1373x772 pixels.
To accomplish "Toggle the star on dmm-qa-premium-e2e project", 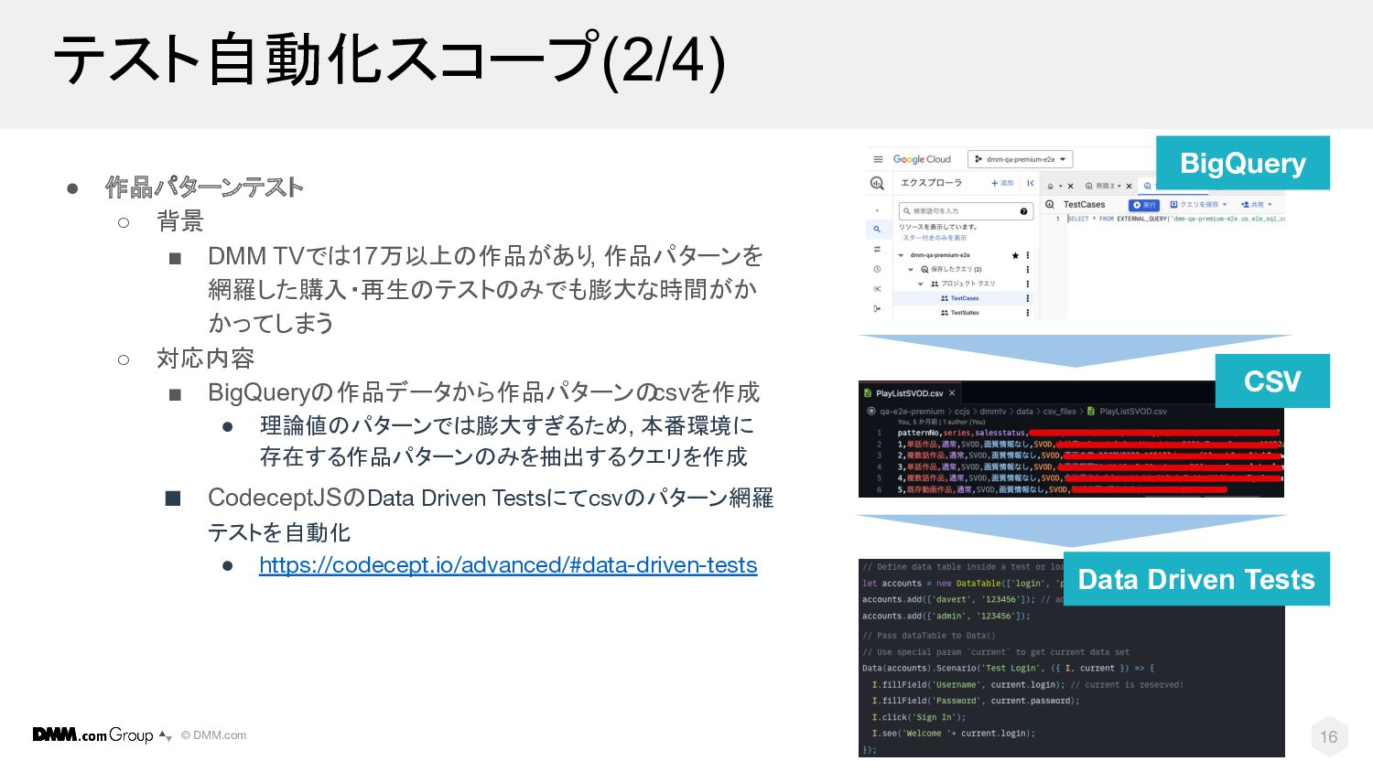I will coord(1015,255).
